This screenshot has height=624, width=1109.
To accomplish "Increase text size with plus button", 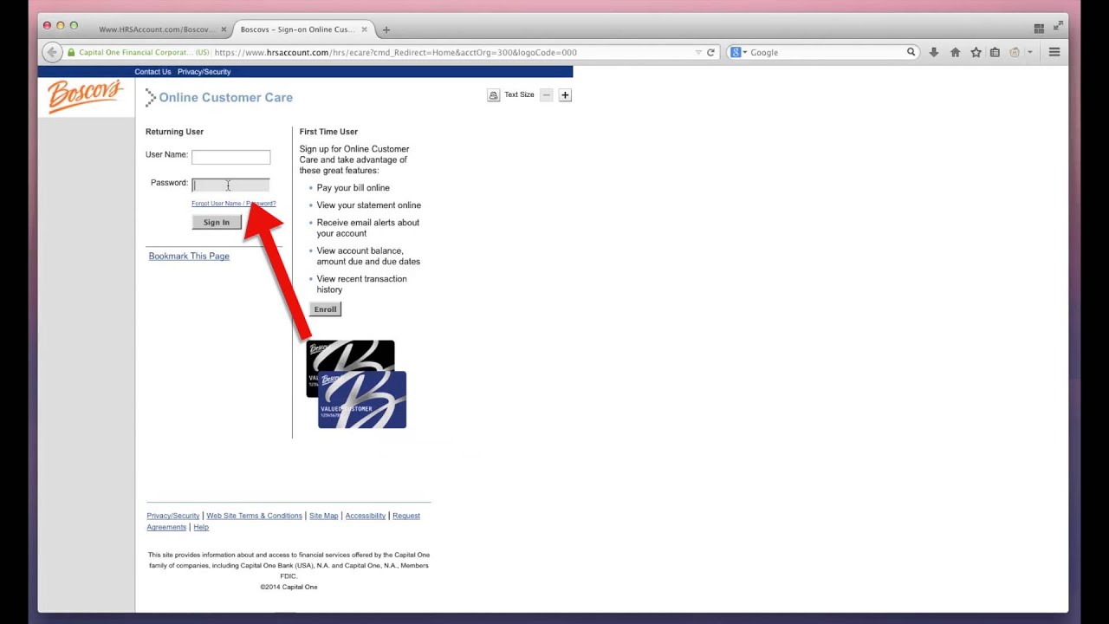I will [x=565, y=95].
